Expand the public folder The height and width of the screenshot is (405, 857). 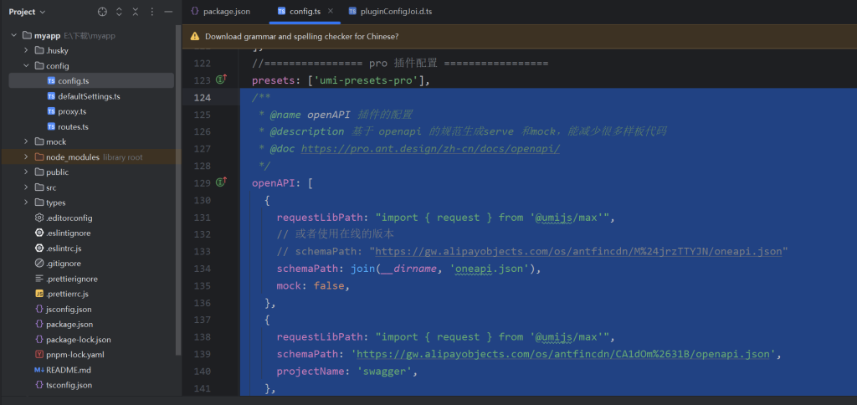tap(26, 172)
